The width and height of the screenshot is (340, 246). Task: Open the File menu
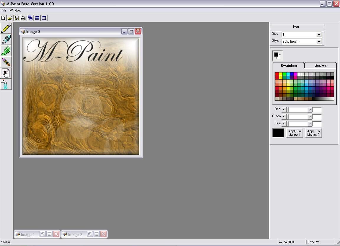4,10
